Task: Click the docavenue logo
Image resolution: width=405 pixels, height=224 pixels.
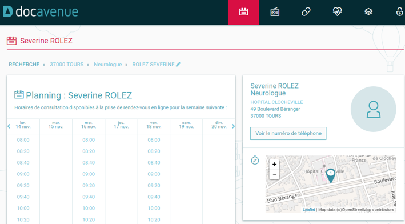Action: [x=41, y=11]
